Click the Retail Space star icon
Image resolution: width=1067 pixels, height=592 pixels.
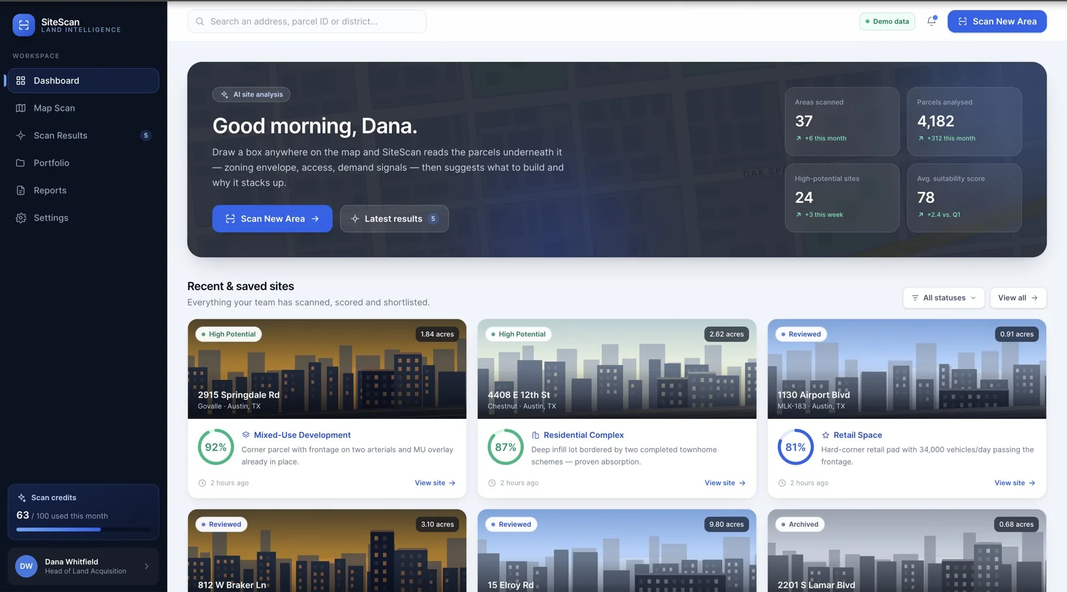coord(825,435)
